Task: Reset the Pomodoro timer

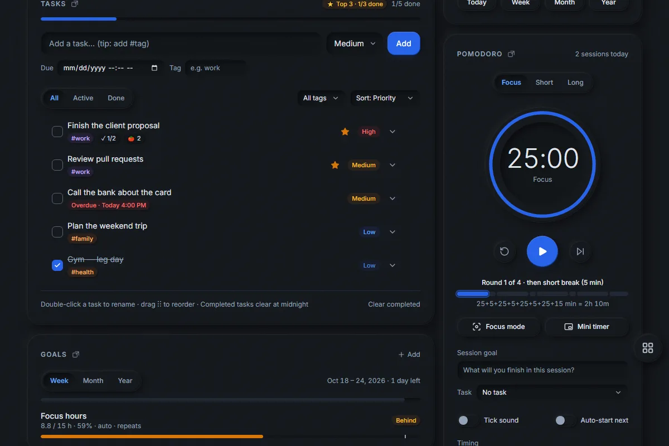Action: (505, 251)
